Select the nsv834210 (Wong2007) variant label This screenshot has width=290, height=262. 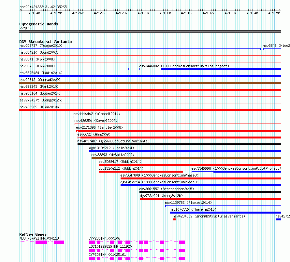[39, 52]
